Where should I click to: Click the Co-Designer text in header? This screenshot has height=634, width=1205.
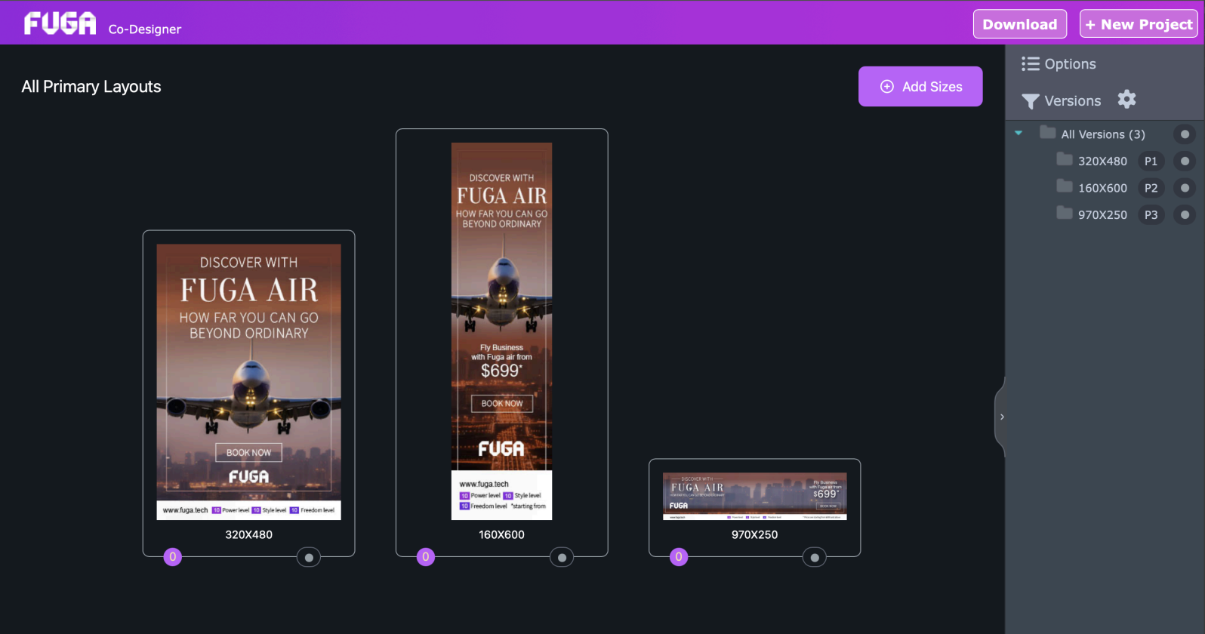click(x=145, y=29)
